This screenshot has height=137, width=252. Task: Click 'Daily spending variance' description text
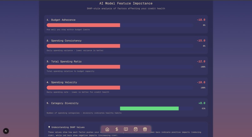75,50
